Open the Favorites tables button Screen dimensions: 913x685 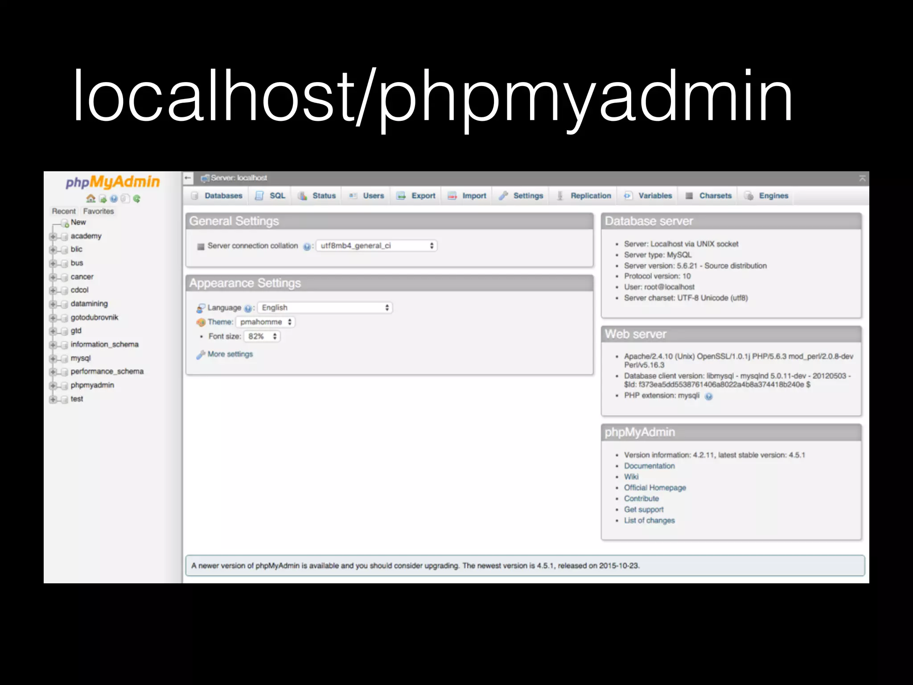pyautogui.click(x=99, y=211)
